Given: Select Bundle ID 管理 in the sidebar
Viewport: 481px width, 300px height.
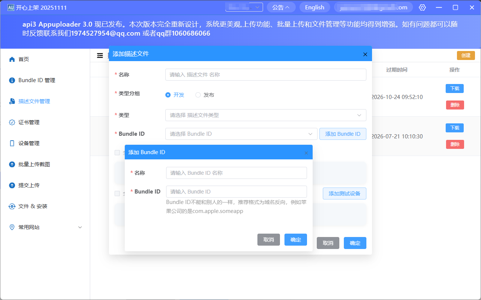Looking at the screenshot, I should click(36, 80).
